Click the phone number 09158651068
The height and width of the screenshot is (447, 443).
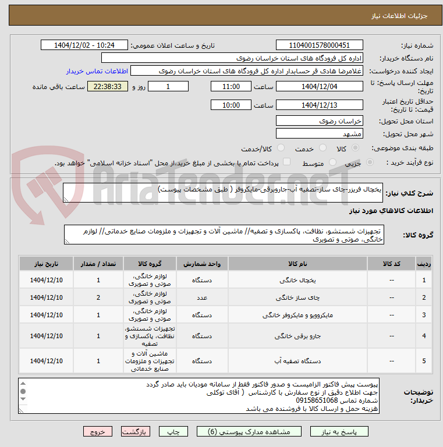coord(317,400)
